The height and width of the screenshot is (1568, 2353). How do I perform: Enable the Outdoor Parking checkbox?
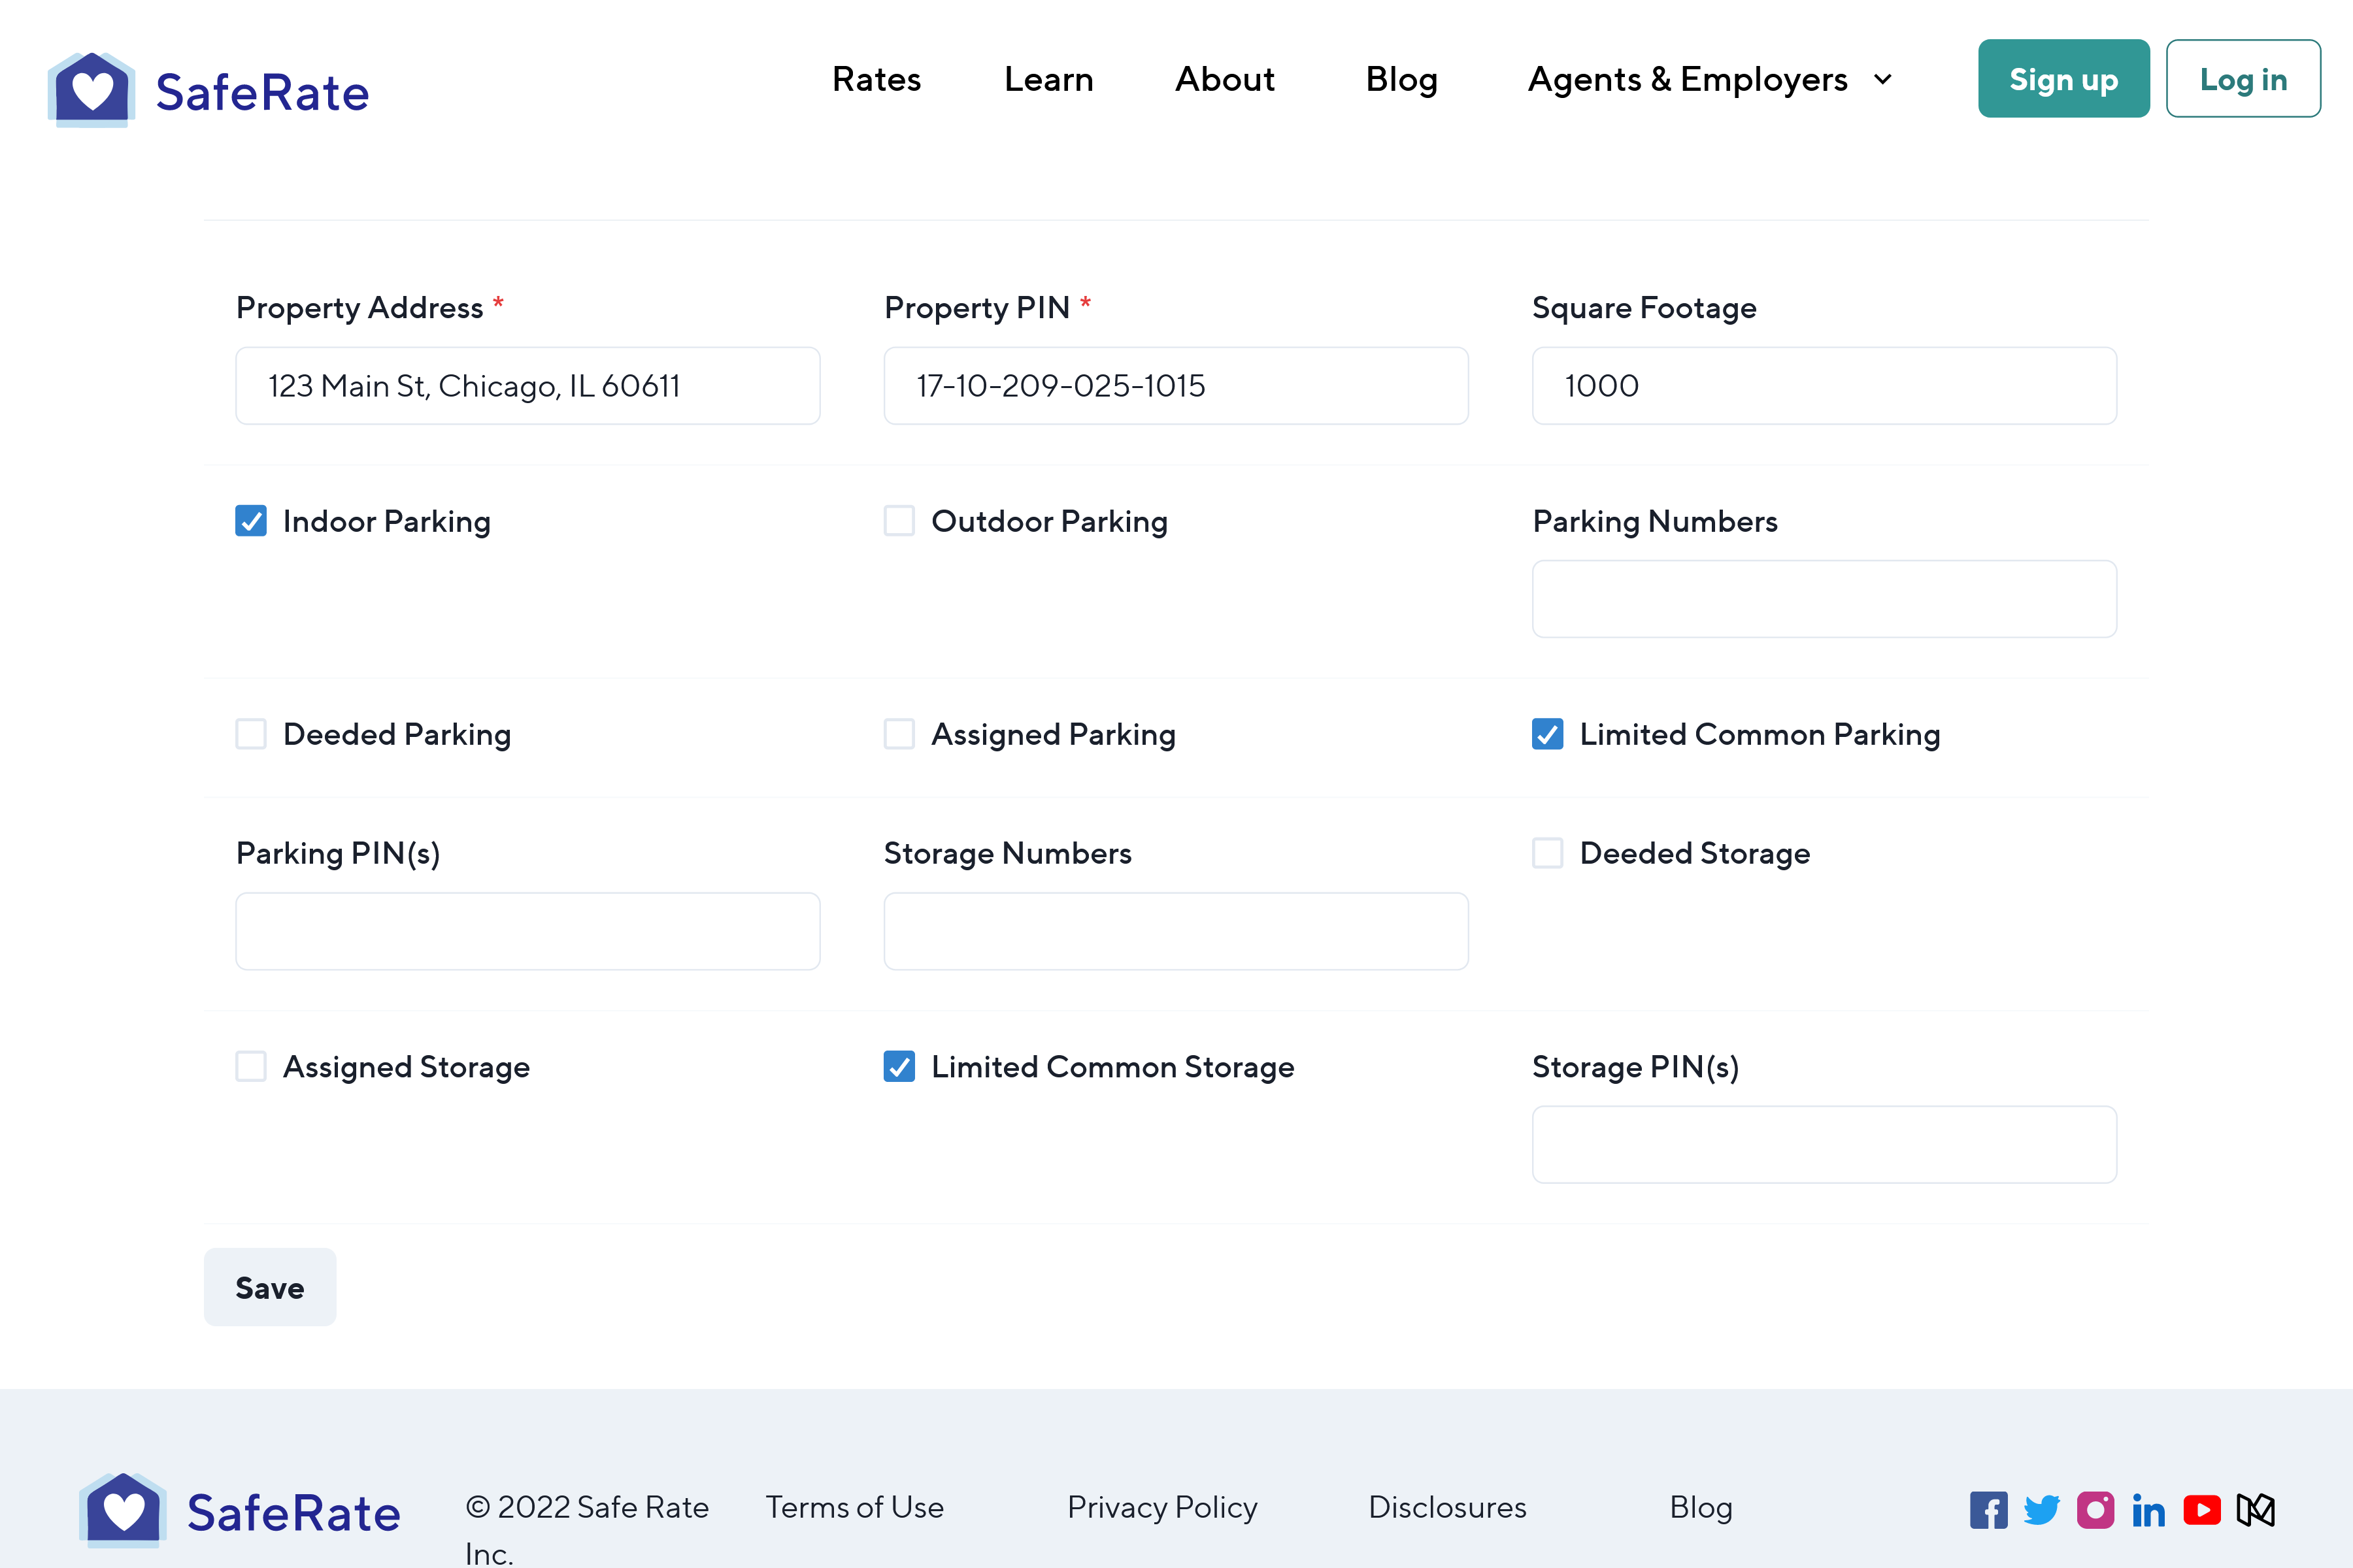click(x=899, y=521)
